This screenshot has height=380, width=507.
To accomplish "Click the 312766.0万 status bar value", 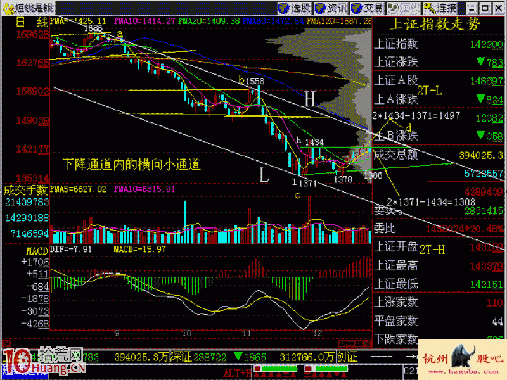I will click(x=307, y=357).
